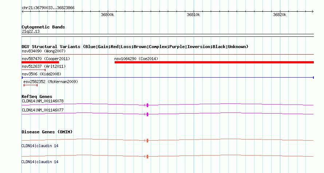Click the thick red nsv1064290 loss bar
Viewport: 324px width, 173px height.
(x=214, y=62)
